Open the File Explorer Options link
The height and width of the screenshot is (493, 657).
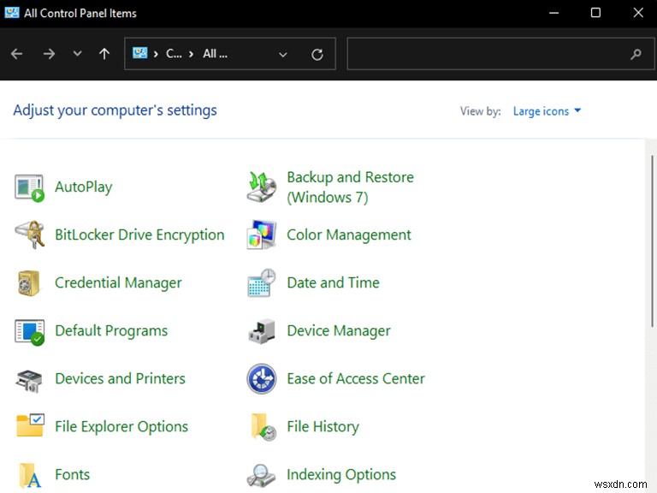point(121,427)
